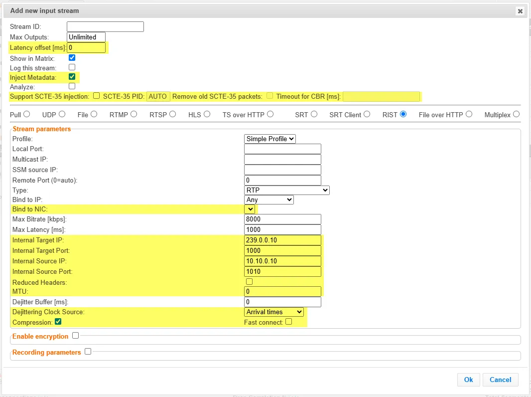Choose the SRT Client option
Viewport: 531px width, 397px height.
(x=367, y=114)
